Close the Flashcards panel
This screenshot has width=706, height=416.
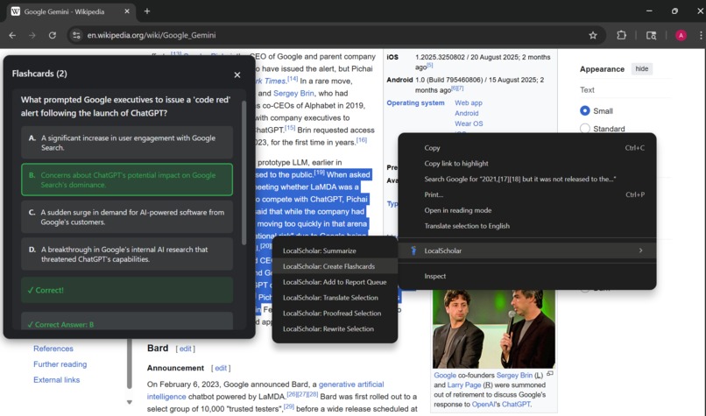click(237, 74)
